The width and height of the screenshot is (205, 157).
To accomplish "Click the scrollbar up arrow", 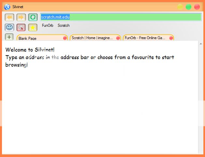I will click(201, 44).
